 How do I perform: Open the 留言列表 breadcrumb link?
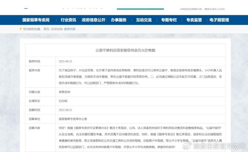coord(70,29)
